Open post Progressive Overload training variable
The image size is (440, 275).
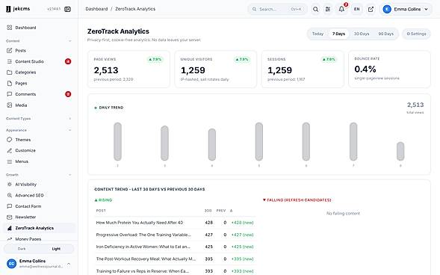pos(143,235)
